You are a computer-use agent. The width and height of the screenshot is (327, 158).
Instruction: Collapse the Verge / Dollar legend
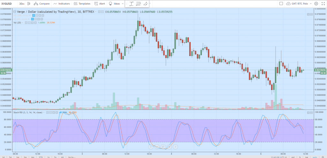tap(14, 12)
